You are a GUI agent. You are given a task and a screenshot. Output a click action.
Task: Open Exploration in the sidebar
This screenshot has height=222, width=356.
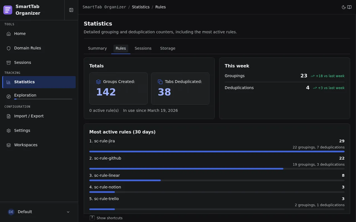(39, 96)
